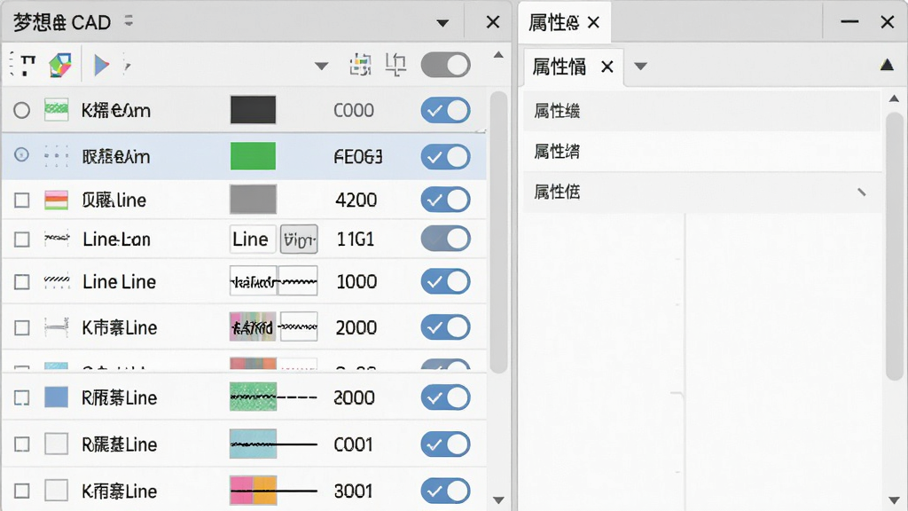Image resolution: width=908 pixels, height=511 pixels.
Task: Open the dropdown arrow in the CAD title bar
Action: [x=442, y=22]
